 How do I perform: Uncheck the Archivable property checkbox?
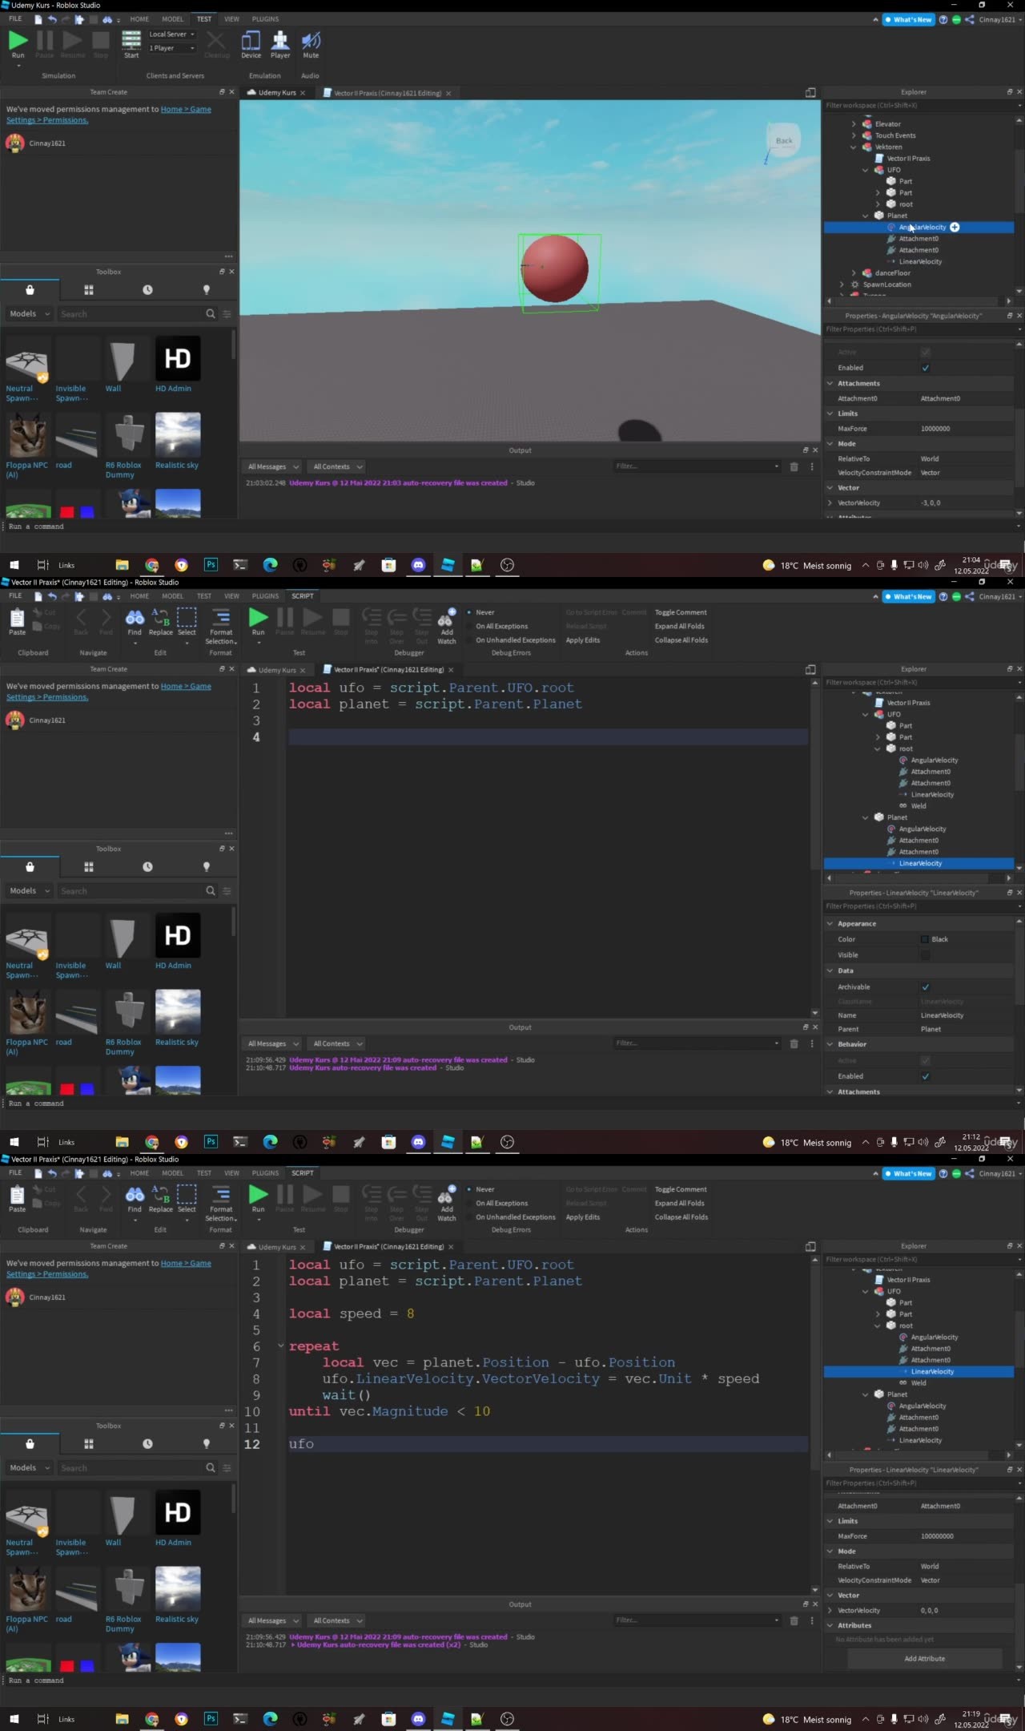click(926, 987)
